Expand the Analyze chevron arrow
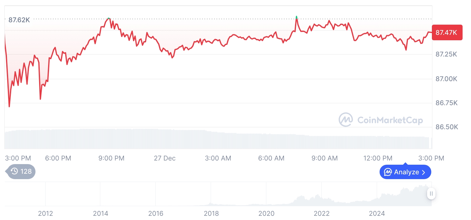 [x=424, y=173]
